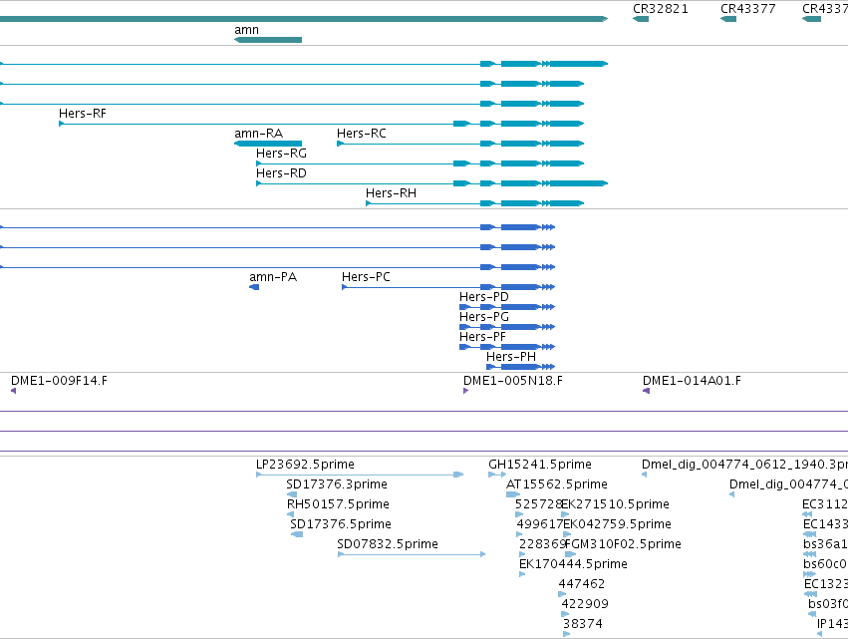Select the amn-PA protein feature arrow
848x639 pixels.
coord(254,287)
